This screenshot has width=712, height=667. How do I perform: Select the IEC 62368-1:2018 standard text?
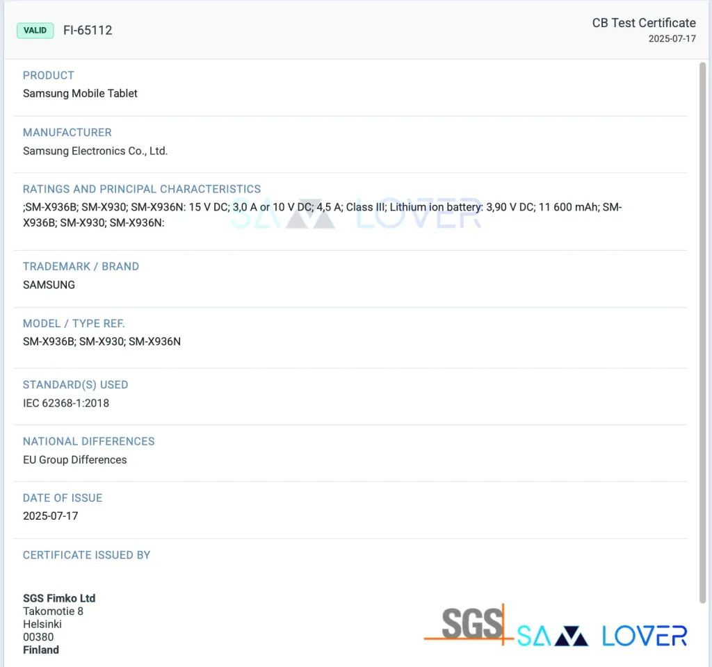tap(66, 404)
